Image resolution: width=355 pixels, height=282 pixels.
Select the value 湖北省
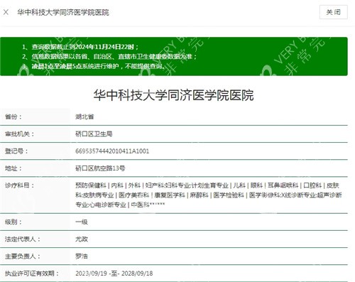click(84, 116)
